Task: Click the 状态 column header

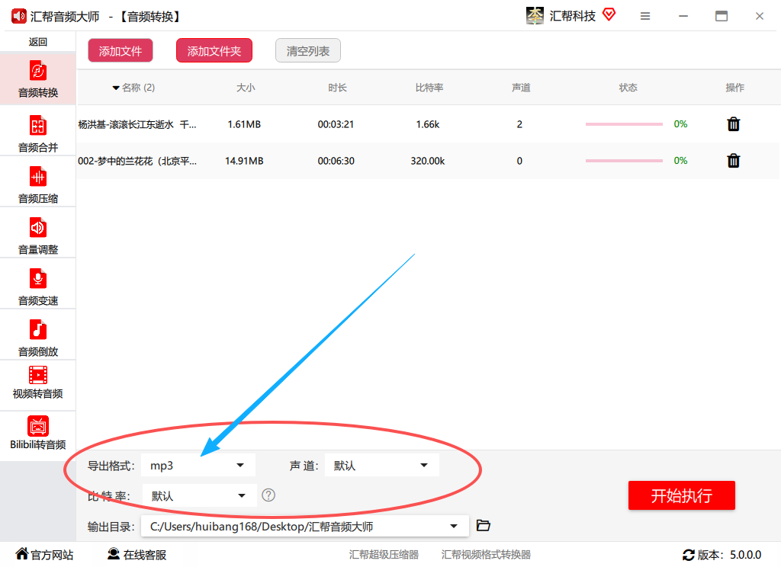Action: 628,88
